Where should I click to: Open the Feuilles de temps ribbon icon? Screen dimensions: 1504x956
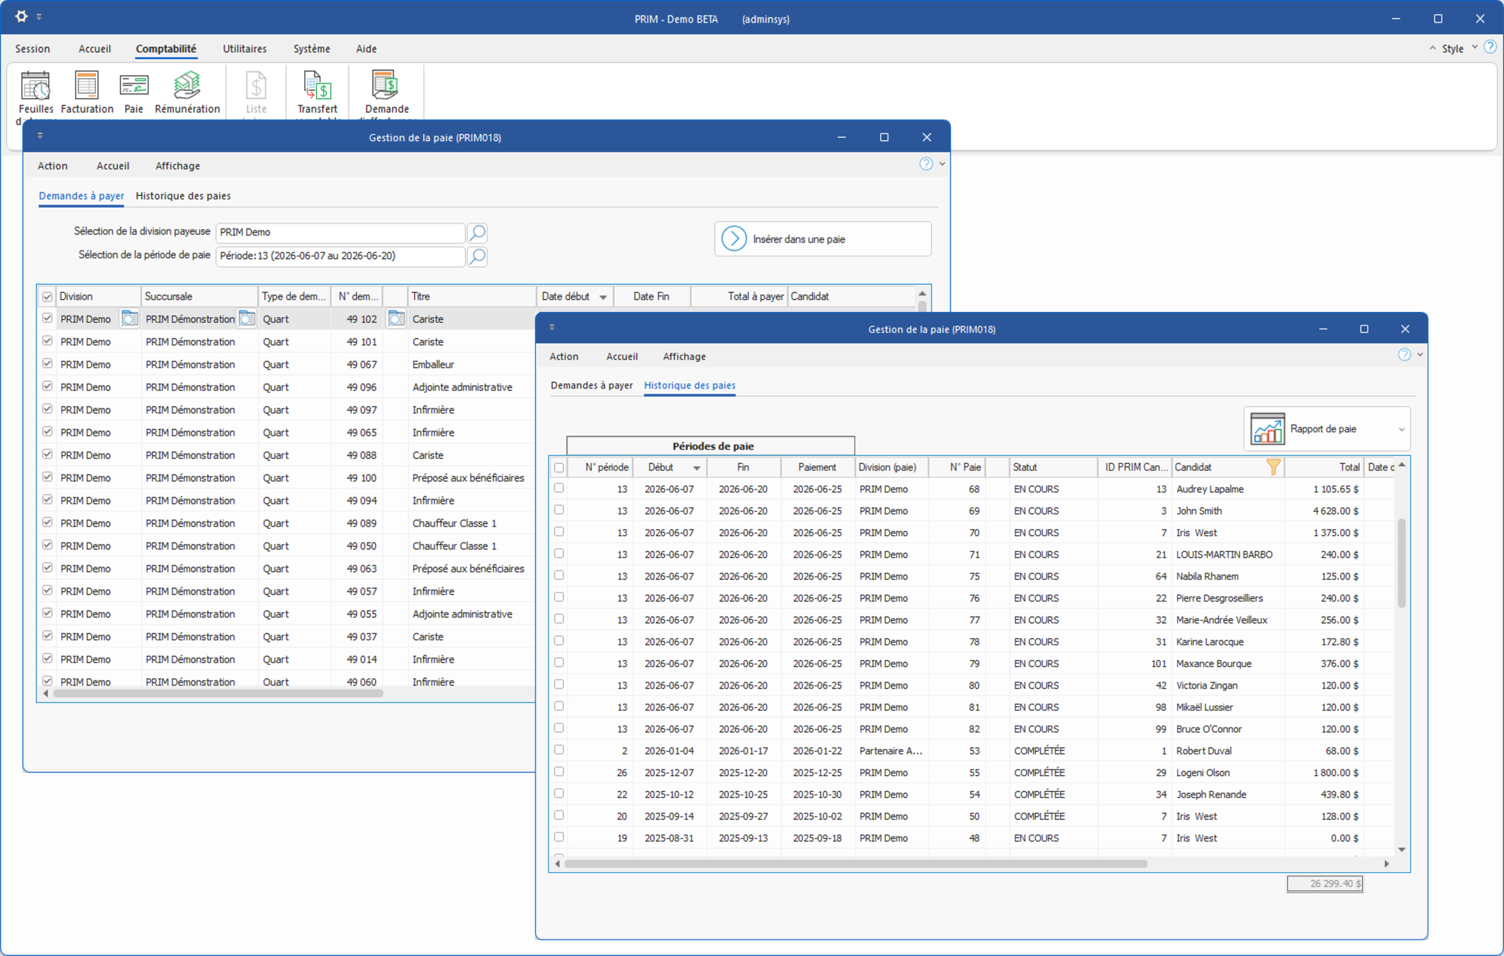36,86
